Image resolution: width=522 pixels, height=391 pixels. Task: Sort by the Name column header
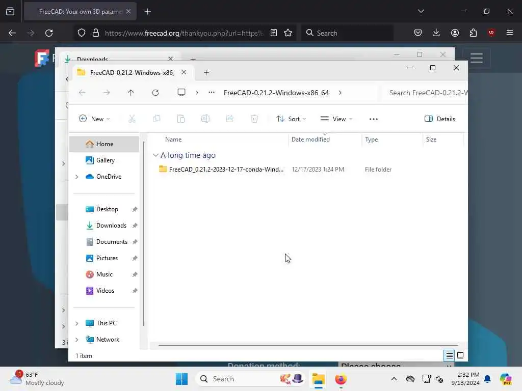coord(173,139)
